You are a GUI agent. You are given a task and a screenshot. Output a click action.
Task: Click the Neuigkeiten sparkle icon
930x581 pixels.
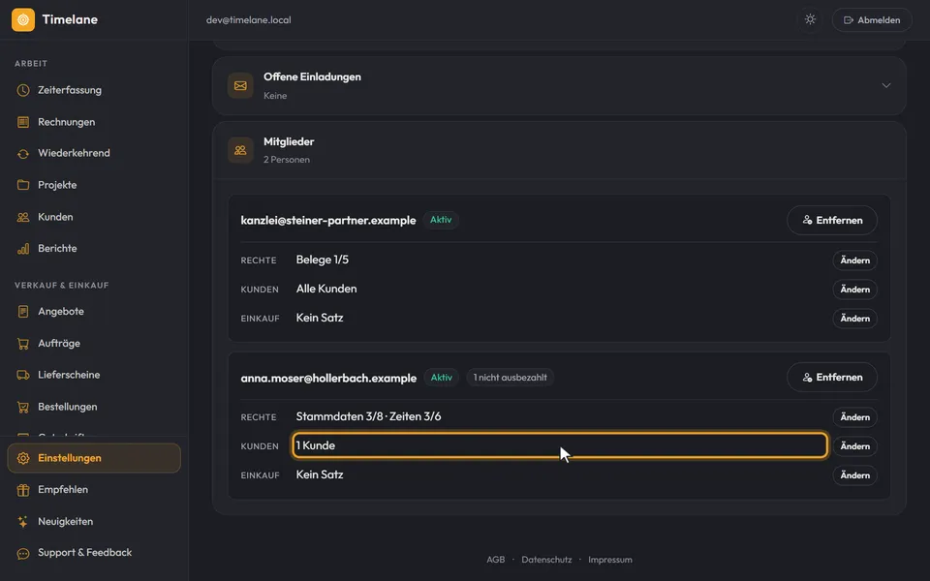tap(23, 522)
